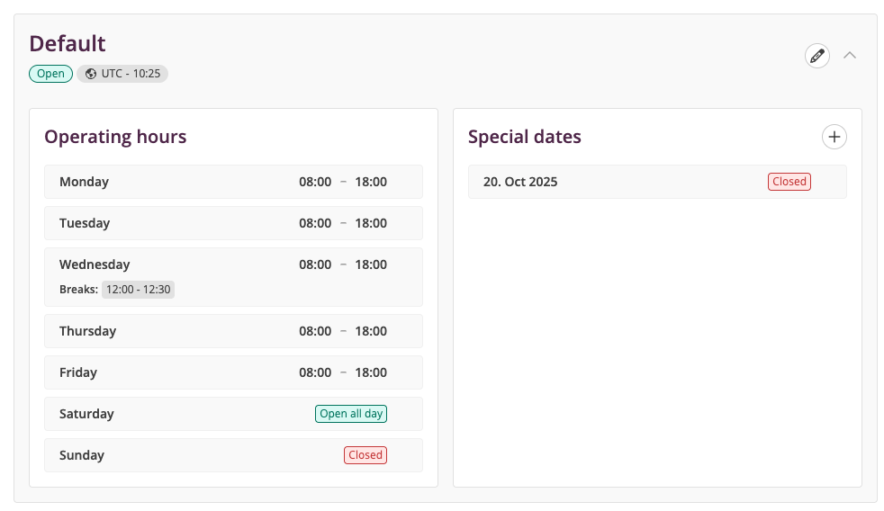This screenshot has width=884, height=511.
Task: Click the Closed badge for 20. Oct 2025
Action: 789,182
